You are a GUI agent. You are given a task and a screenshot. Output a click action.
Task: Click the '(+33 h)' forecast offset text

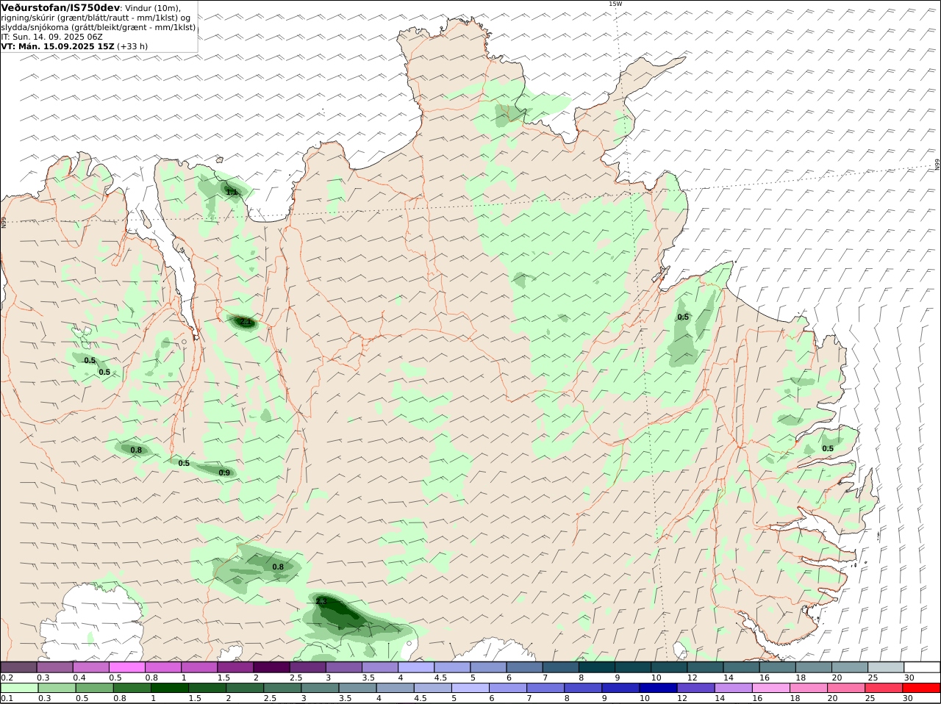click(x=132, y=46)
